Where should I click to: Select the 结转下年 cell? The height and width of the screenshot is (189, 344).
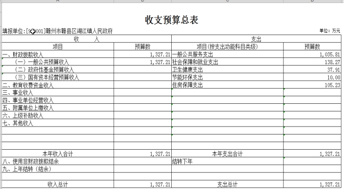coord(227,161)
